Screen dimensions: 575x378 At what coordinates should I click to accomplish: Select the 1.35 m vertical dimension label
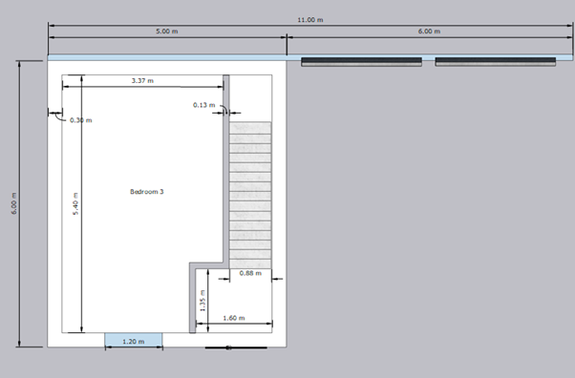click(202, 301)
